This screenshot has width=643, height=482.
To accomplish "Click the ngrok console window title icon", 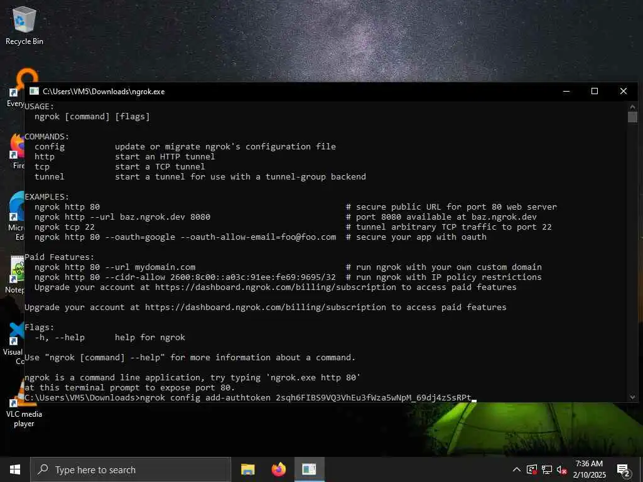I will pyautogui.click(x=34, y=92).
